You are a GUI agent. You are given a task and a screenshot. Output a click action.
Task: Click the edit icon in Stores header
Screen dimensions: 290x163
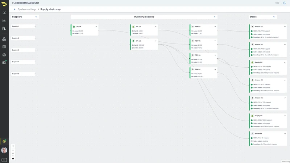click(274, 17)
